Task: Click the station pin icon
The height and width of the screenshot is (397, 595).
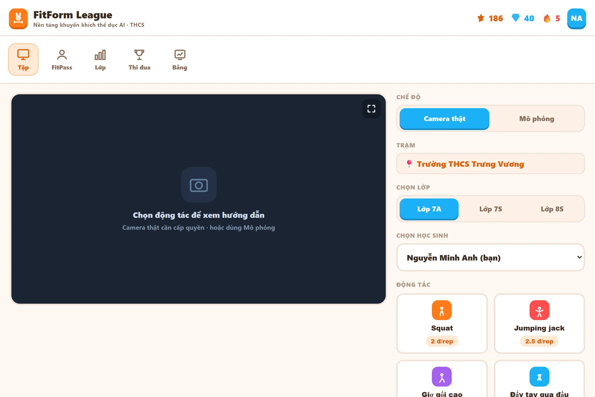Action: coord(409,164)
